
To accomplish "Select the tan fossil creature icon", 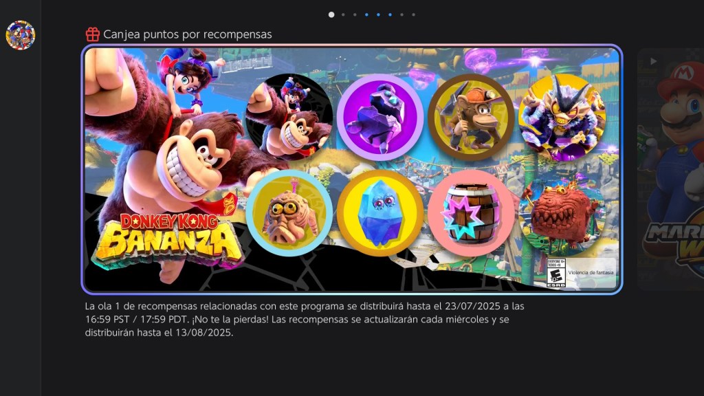I will point(289,213).
